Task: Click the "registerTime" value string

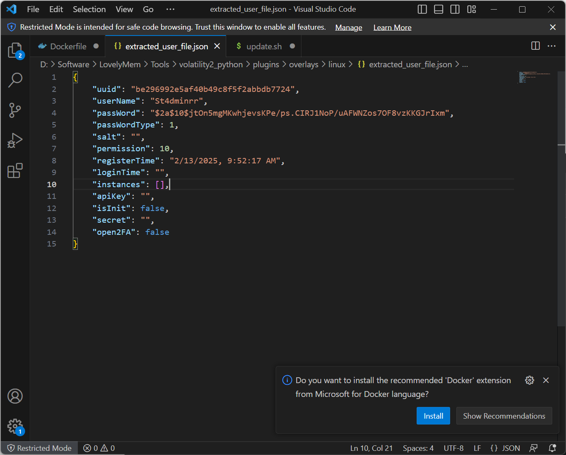Action: tap(225, 160)
